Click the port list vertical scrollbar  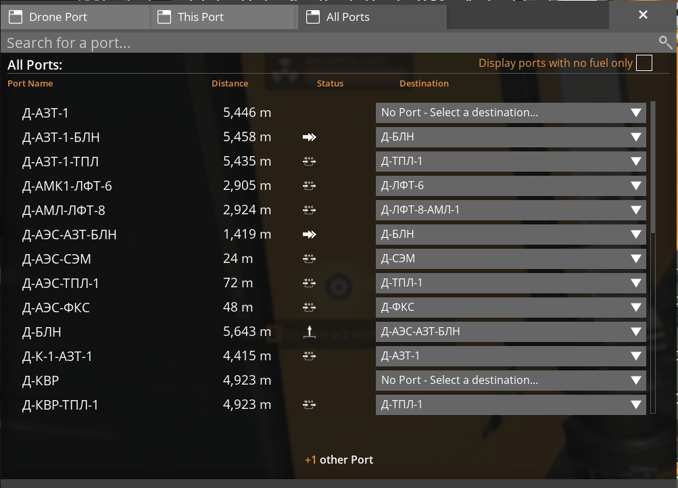pos(653,258)
